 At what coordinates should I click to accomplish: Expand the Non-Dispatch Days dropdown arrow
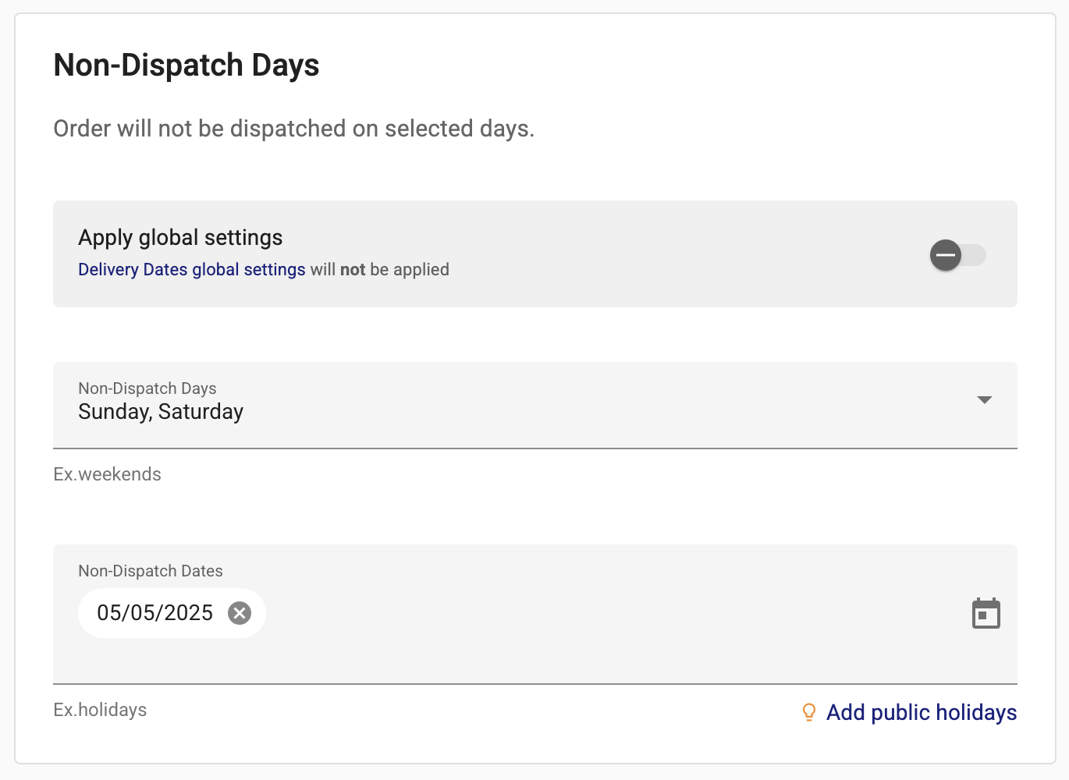tap(985, 400)
